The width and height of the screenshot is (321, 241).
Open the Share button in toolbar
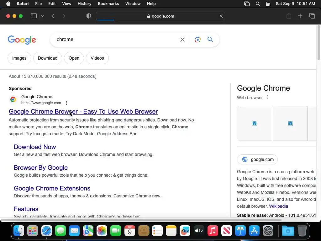[x=289, y=16]
